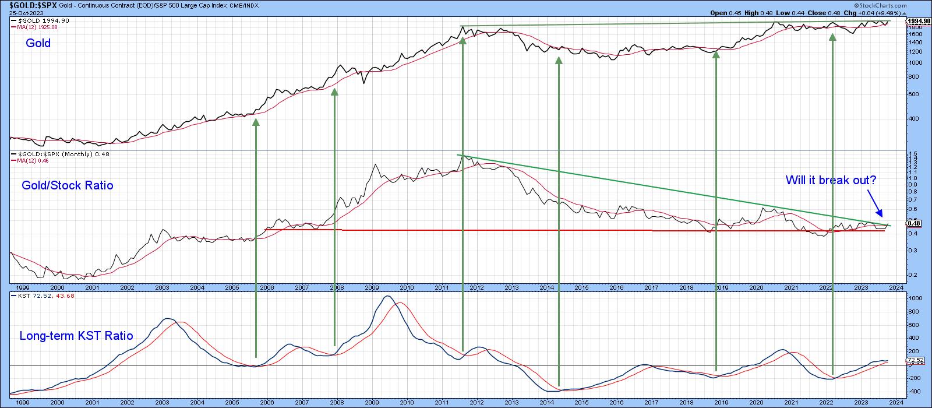Click the '25-Oct-2023' date text
932x408 pixels.
[18, 13]
